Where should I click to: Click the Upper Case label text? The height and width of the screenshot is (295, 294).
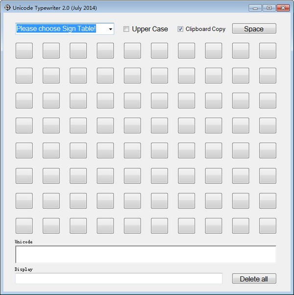[150, 29]
